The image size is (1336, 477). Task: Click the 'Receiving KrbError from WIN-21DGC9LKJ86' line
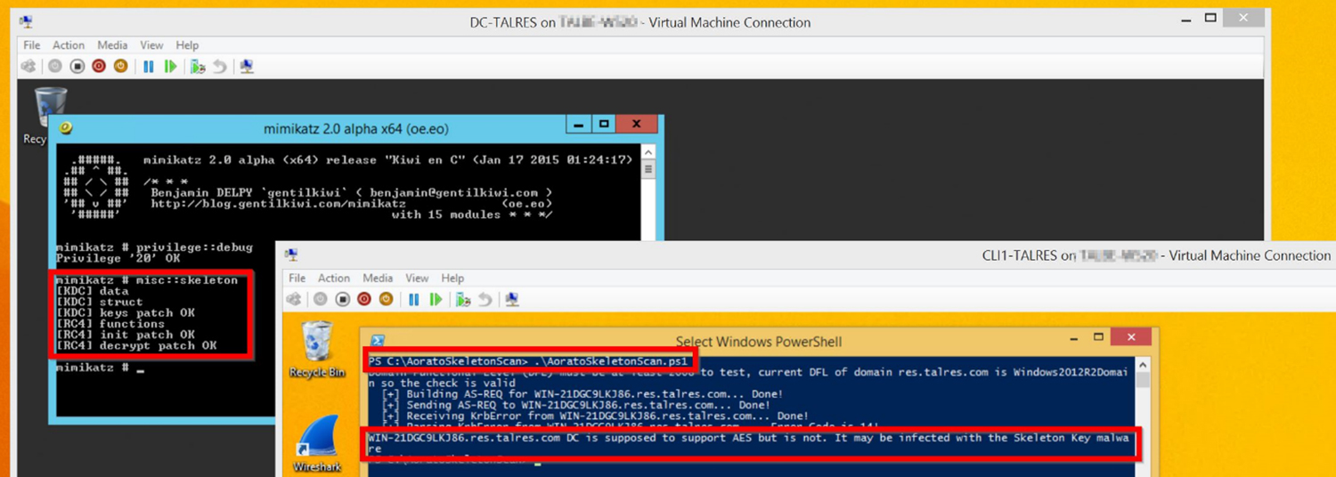click(595, 416)
